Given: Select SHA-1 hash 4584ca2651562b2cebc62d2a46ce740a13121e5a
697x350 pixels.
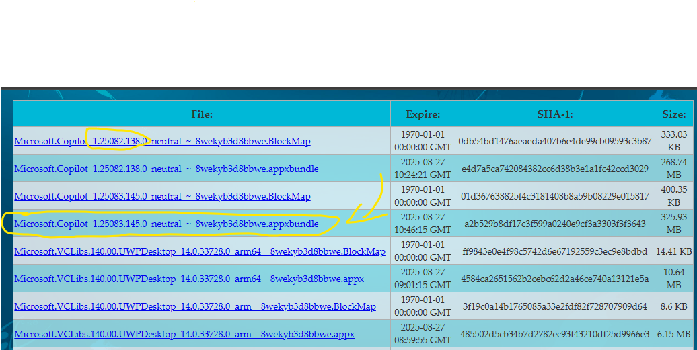Looking at the screenshot, I should (555, 279).
